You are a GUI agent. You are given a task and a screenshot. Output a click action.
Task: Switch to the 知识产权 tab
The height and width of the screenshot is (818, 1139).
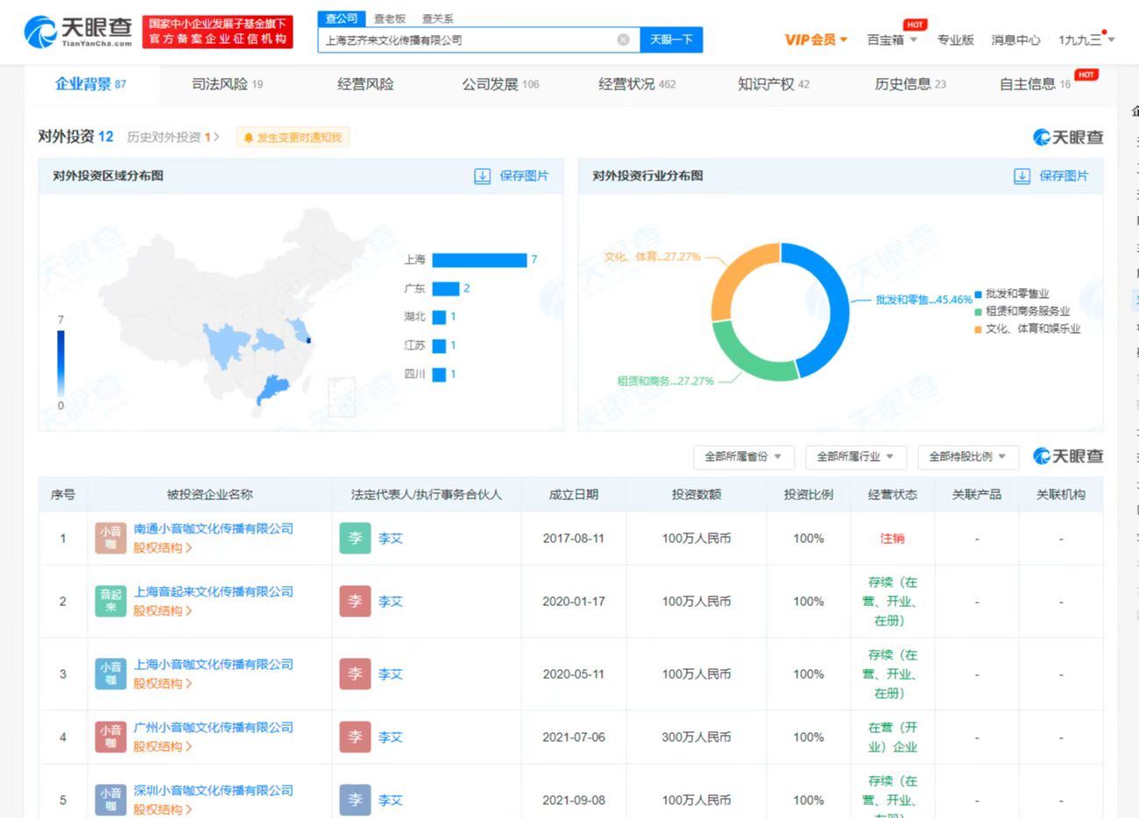(x=773, y=84)
